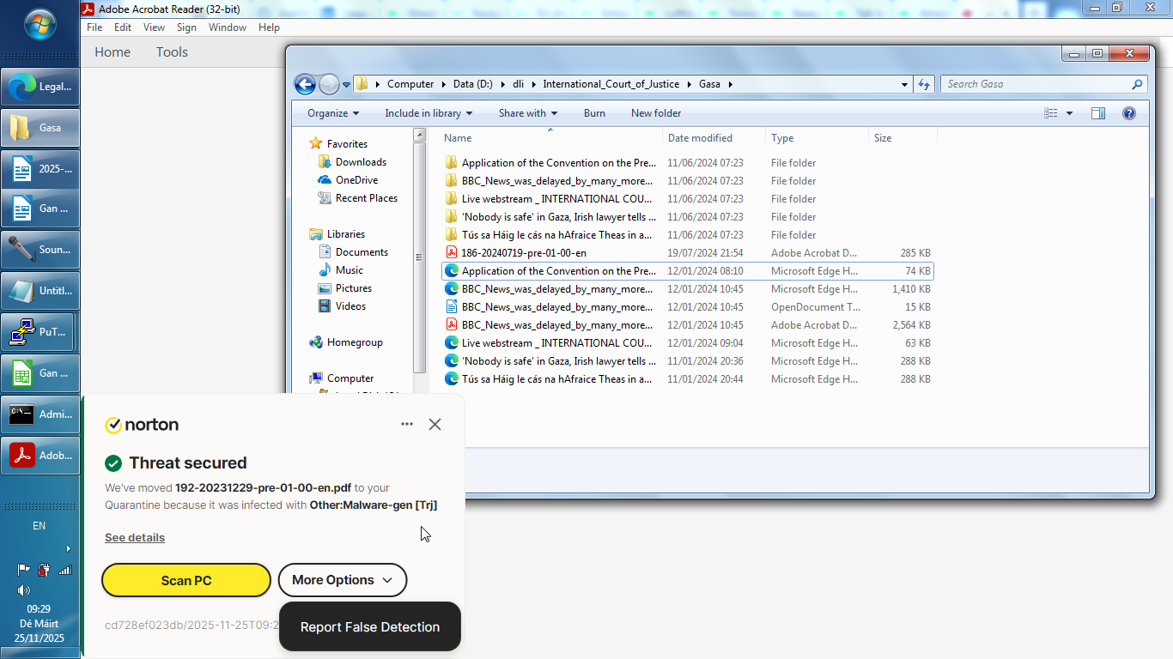
Task: Select the Pictures library in navigation pane
Action: 354,288
